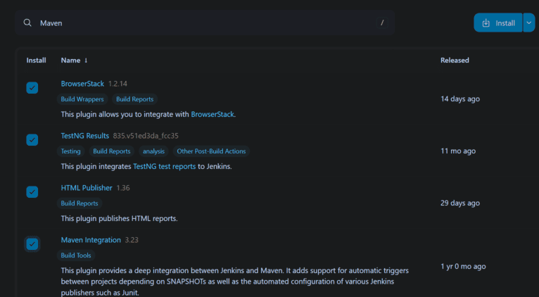This screenshot has width=539, height=297.
Task: Click the search magnifier icon
Action: click(27, 23)
